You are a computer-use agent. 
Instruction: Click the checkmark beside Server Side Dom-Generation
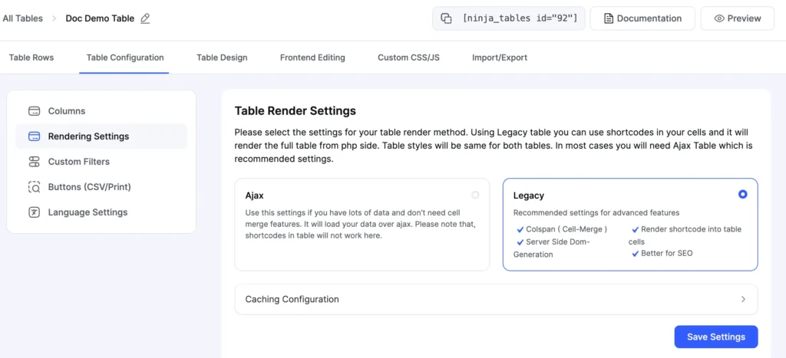point(520,241)
